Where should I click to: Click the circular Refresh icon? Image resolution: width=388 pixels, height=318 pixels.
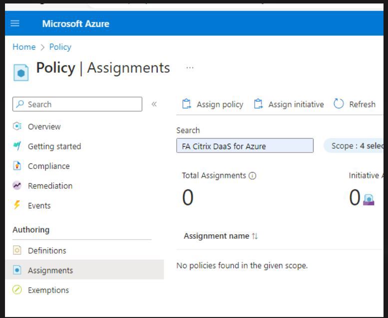point(339,104)
